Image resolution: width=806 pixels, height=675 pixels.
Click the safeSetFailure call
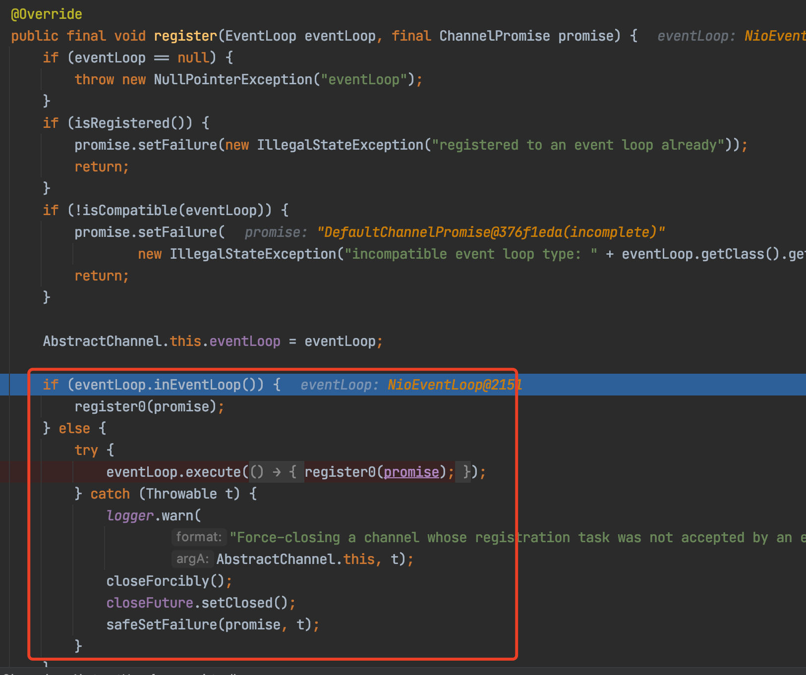[162, 624]
